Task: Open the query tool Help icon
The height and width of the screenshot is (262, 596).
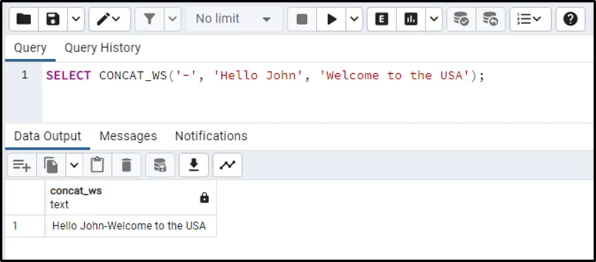Action: point(570,19)
